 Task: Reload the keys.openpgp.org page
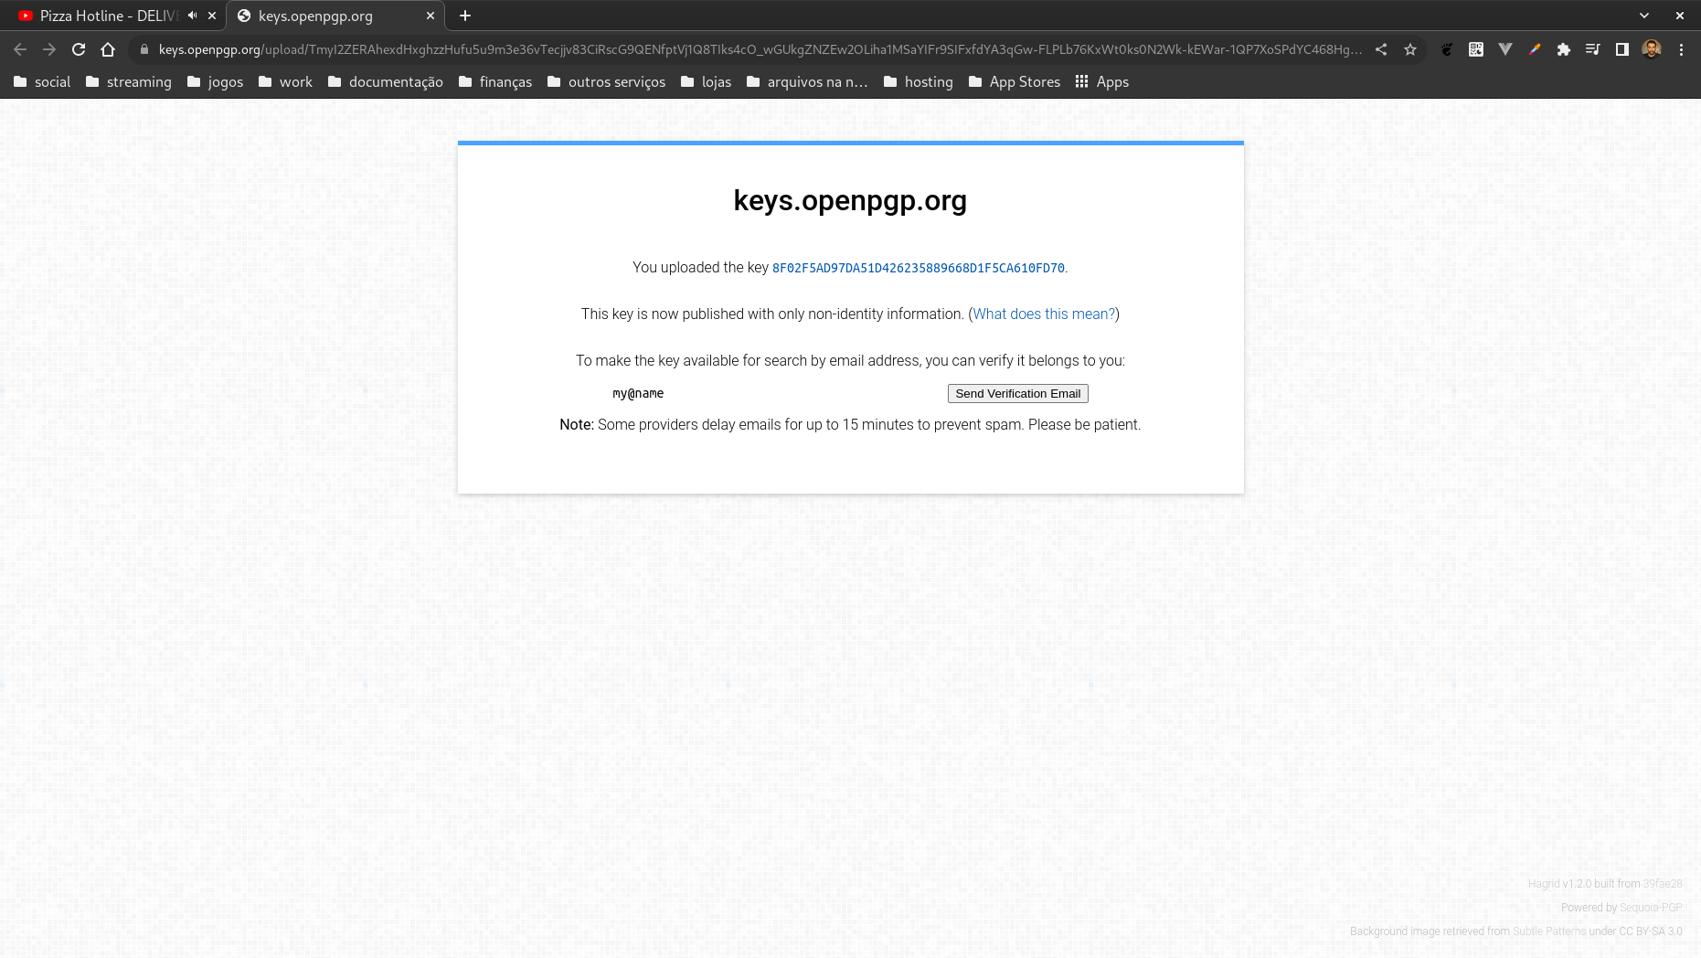(78, 49)
